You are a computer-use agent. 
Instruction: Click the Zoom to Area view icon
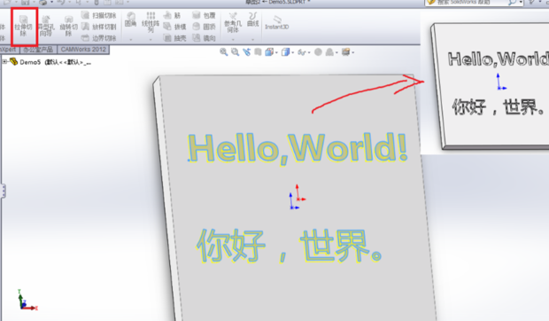tap(236, 52)
